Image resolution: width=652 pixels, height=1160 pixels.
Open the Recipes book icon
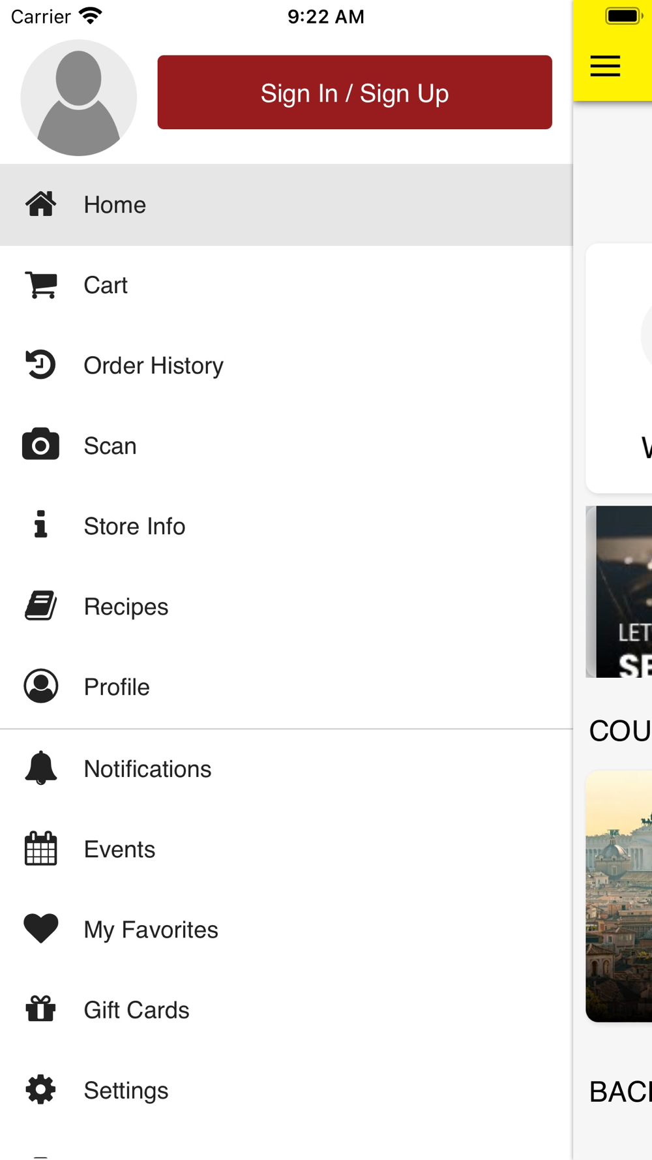pyautogui.click(x=41, y=605)
